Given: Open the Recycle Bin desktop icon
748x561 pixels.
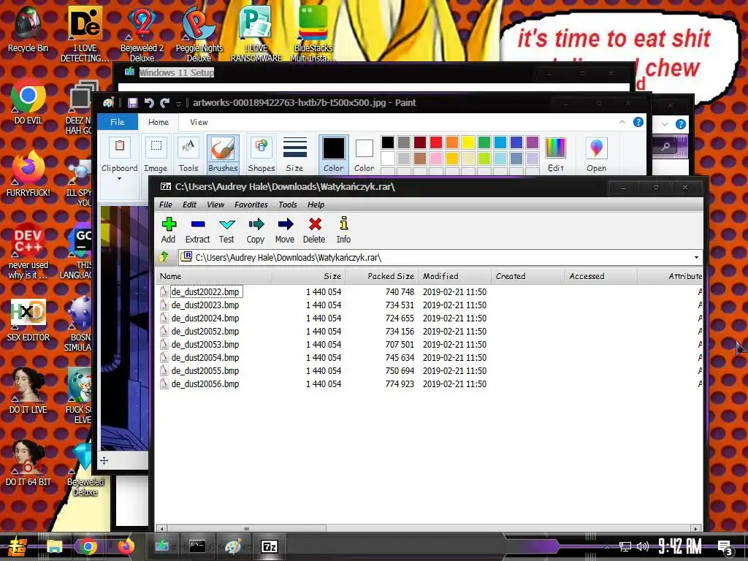Looking at the screenshot, I should (x=28, y=28).
